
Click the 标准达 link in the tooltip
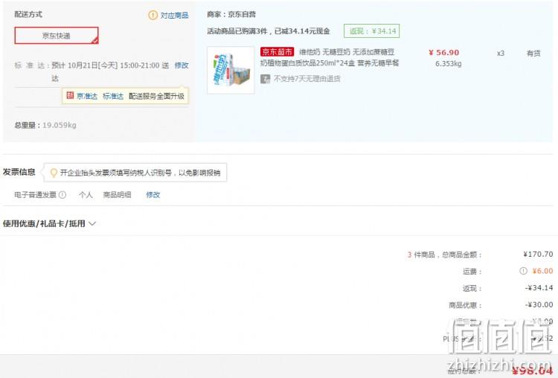point(113,96)
